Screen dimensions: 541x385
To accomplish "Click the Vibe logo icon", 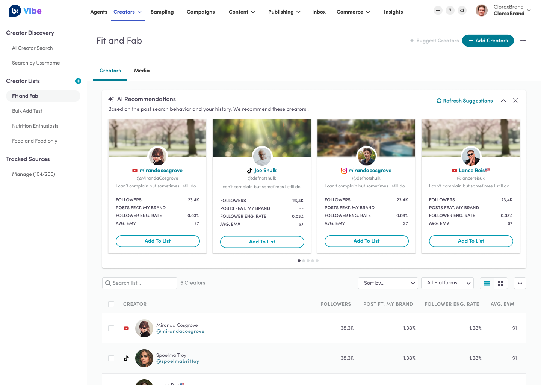I will [x=15, y=11].
